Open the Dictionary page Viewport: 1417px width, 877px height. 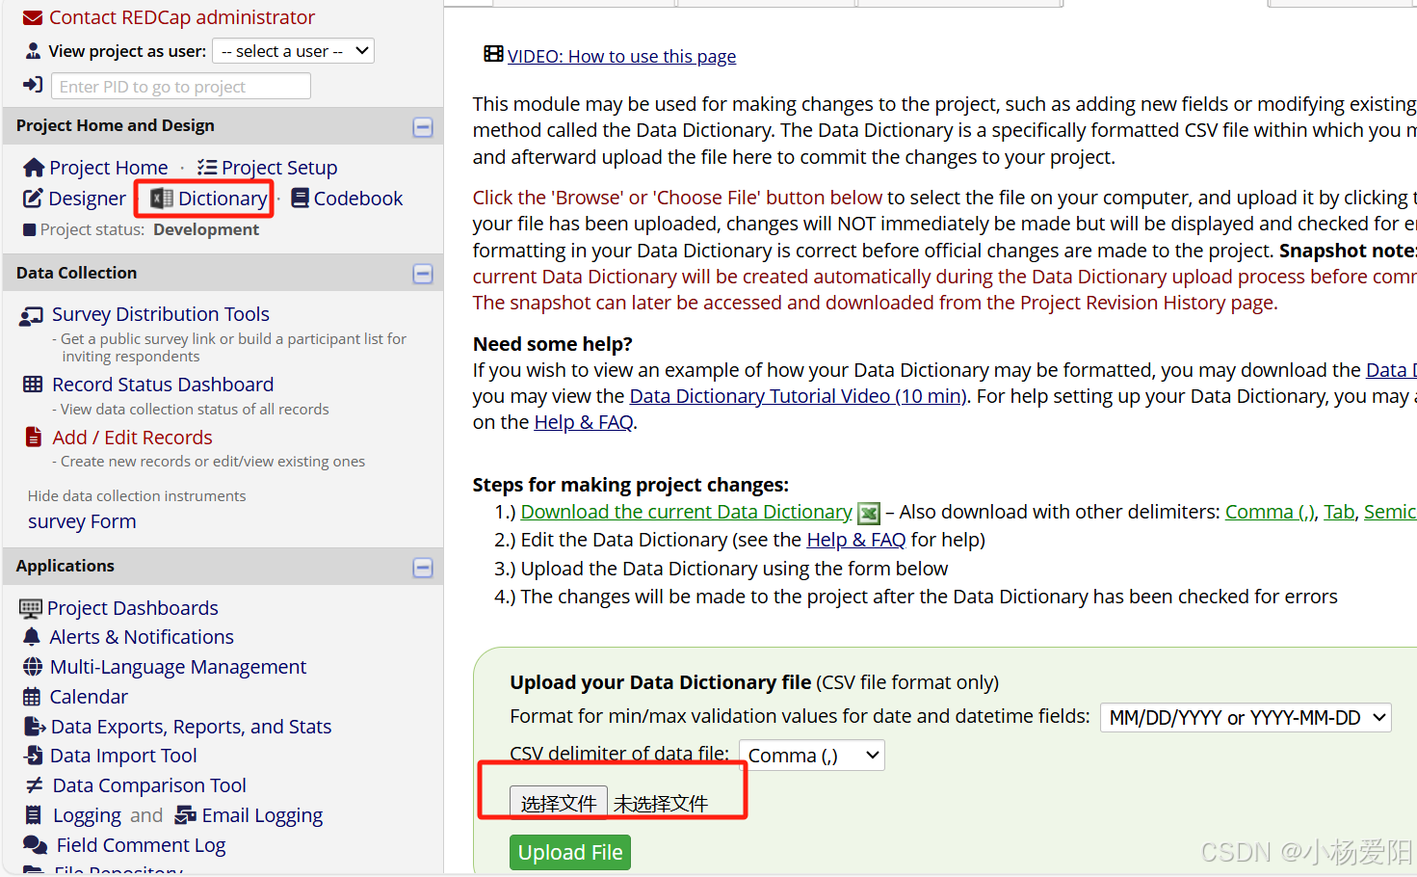click(x=223, y=199)
